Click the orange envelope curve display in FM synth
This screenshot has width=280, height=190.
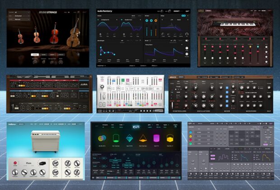pyautogui.click(x=266, y=157)
